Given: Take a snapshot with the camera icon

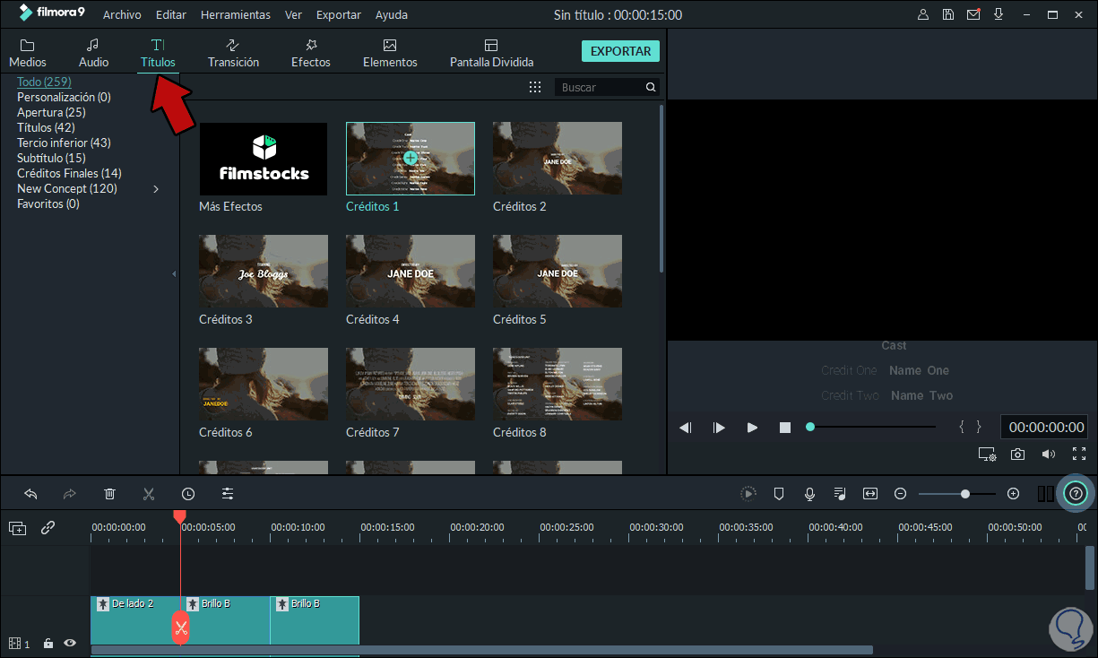Looking at the screenshot, I should [1017, 455].
